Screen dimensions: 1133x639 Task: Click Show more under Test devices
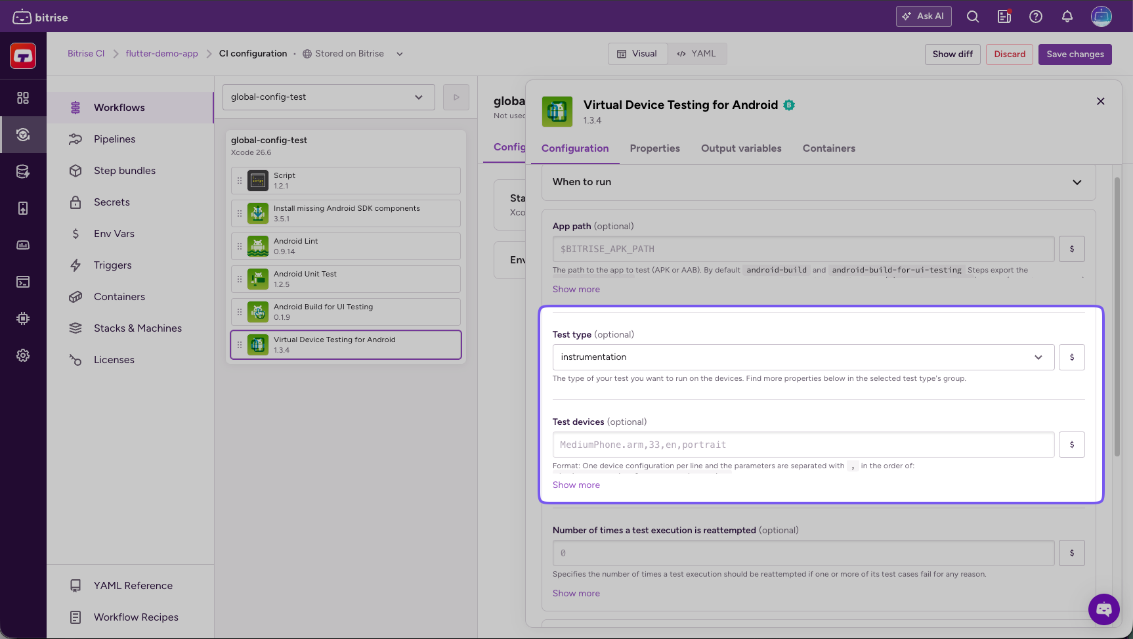576,485
